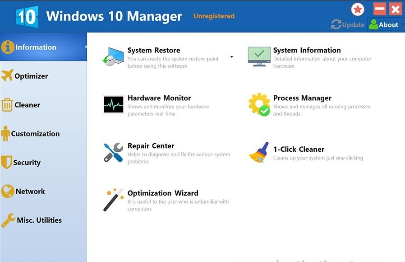This screenshot has height=262, width=405.
Task: Open the System Restore title
Action: (x=154, y=50)
